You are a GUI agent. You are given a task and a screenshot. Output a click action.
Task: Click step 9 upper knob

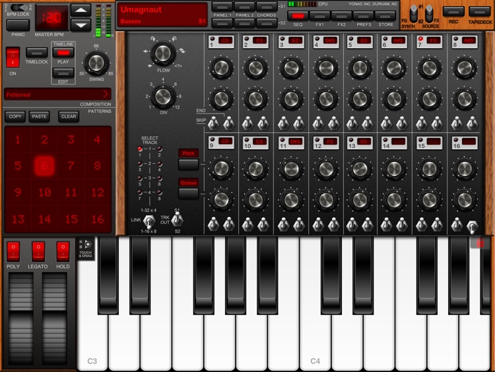pos(221,168)
